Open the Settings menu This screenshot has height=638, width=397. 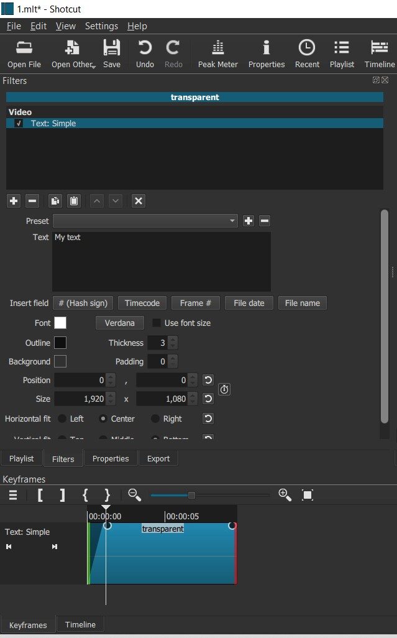click(x=101, y=26)
